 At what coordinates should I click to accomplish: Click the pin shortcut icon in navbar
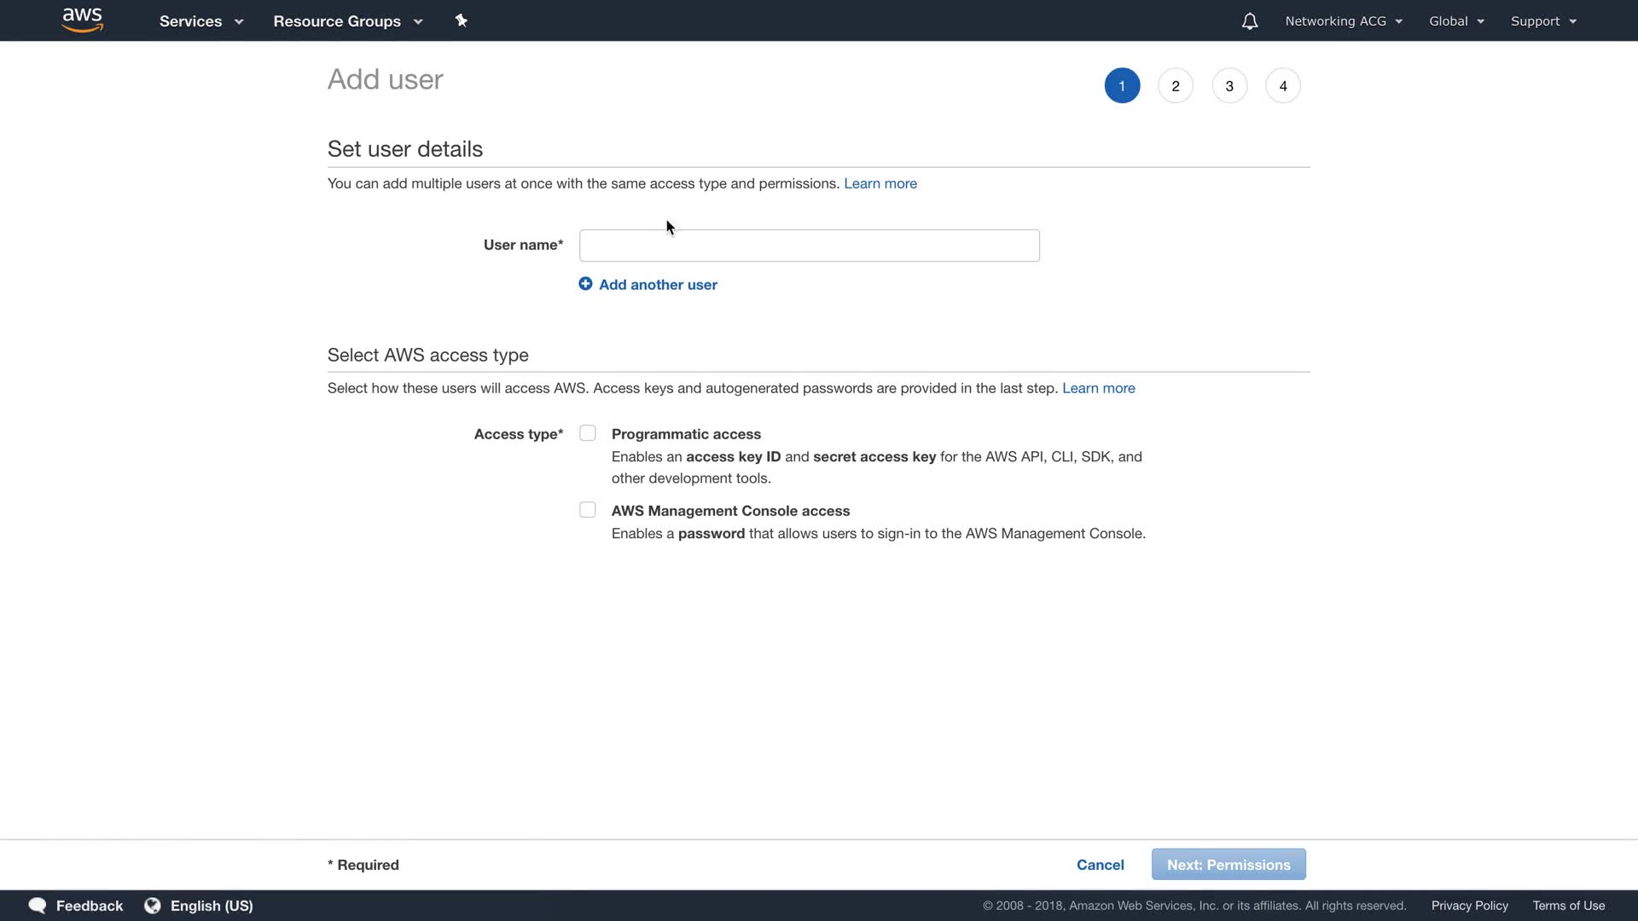[x=461, y=20]
